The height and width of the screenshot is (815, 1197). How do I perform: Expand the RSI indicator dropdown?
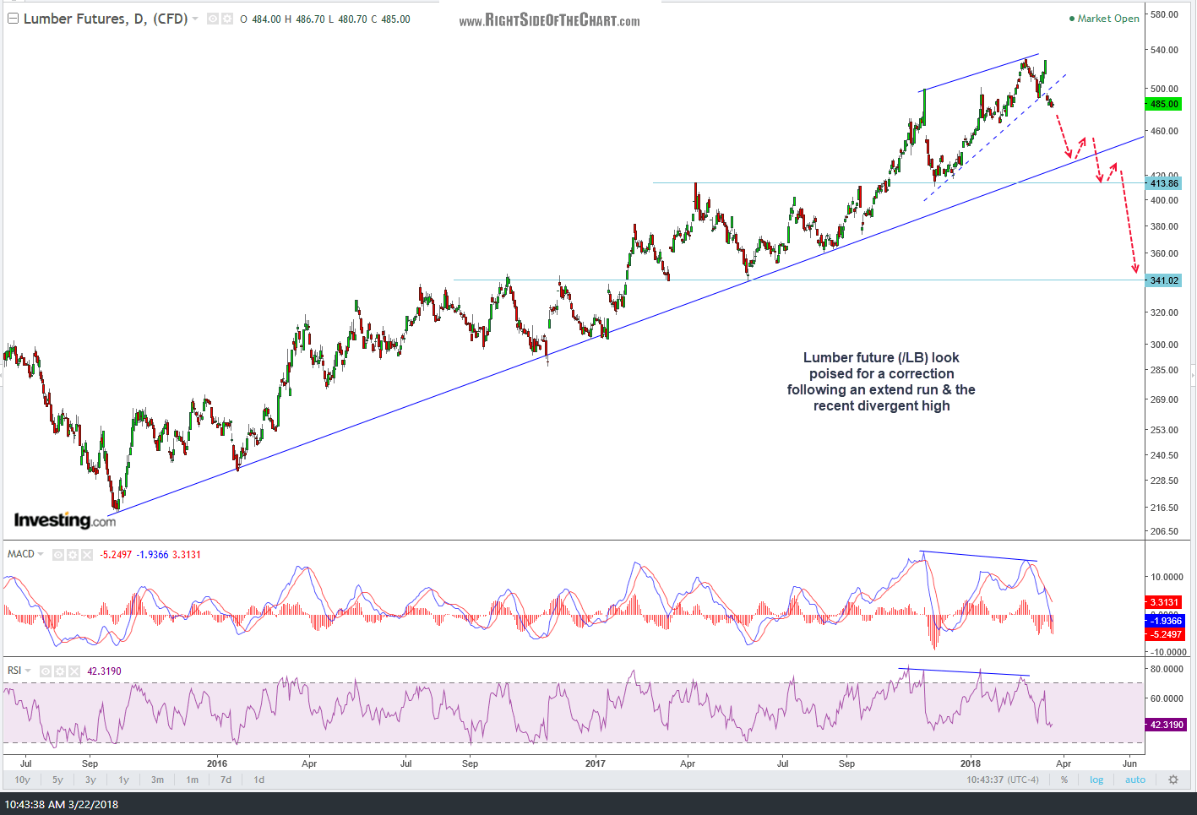click(x=26, y=671)
